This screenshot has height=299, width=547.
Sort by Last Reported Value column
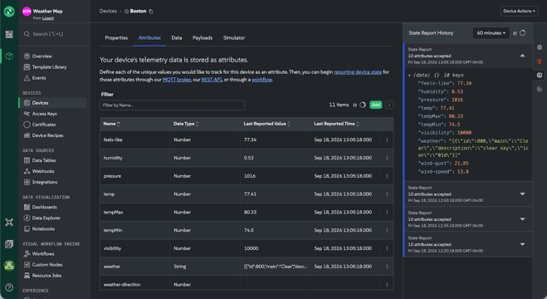267,125
